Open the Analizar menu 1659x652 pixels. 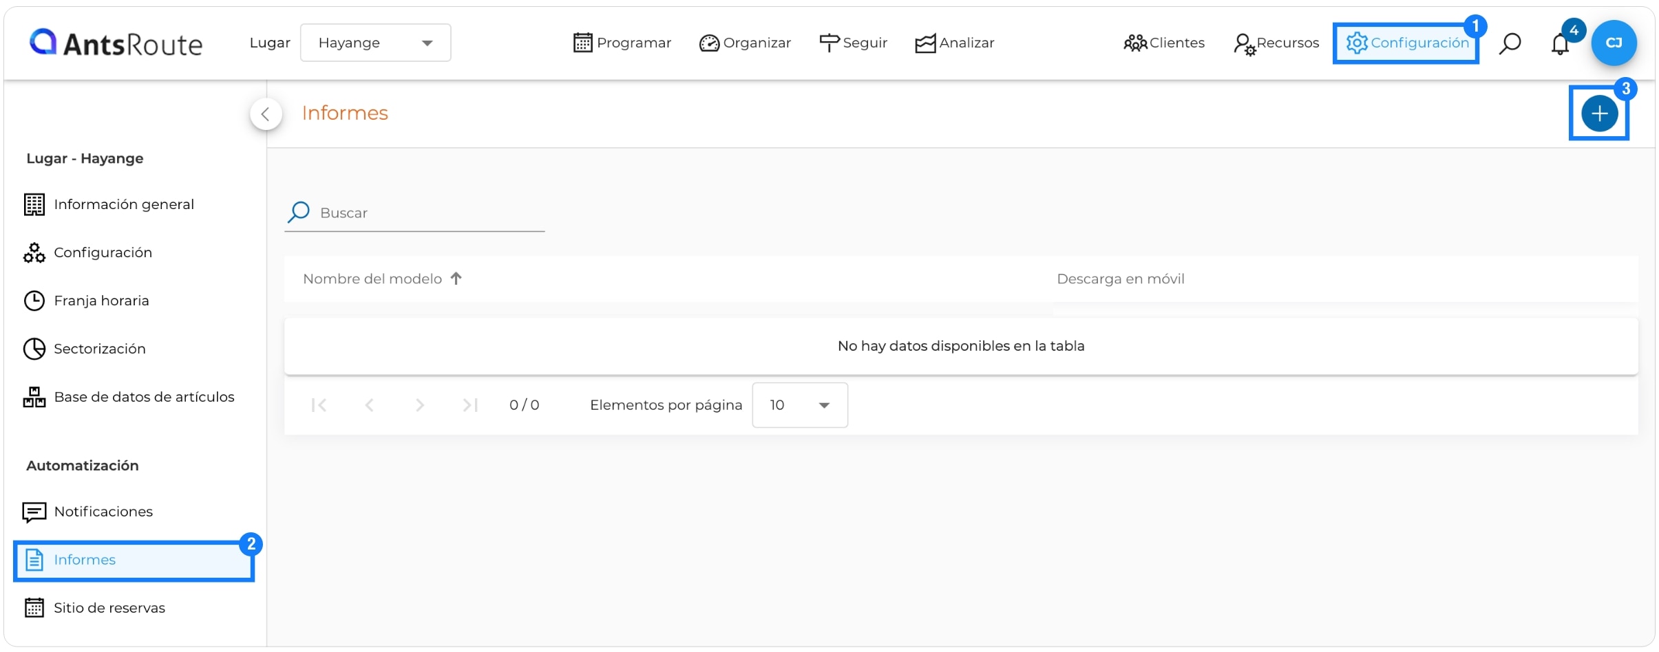tap(954, 43)
